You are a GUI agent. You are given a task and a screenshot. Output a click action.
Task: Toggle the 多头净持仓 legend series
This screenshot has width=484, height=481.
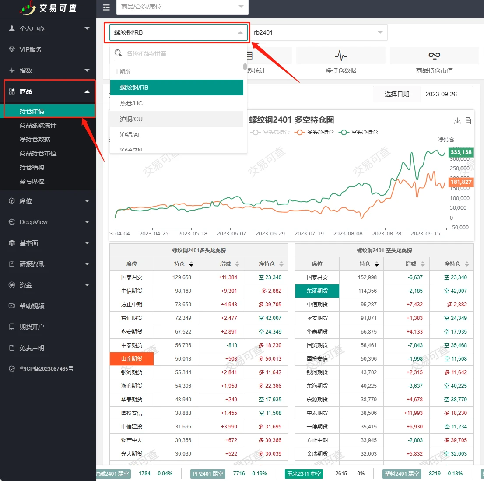tap(314, 132)
